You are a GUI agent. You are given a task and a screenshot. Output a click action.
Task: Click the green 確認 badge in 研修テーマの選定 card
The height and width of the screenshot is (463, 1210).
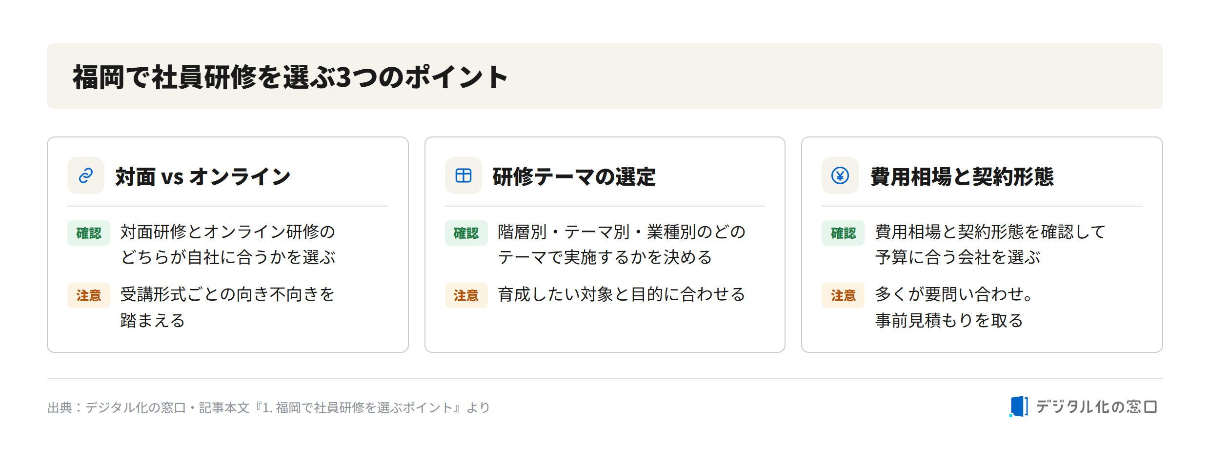coord(466,233)
